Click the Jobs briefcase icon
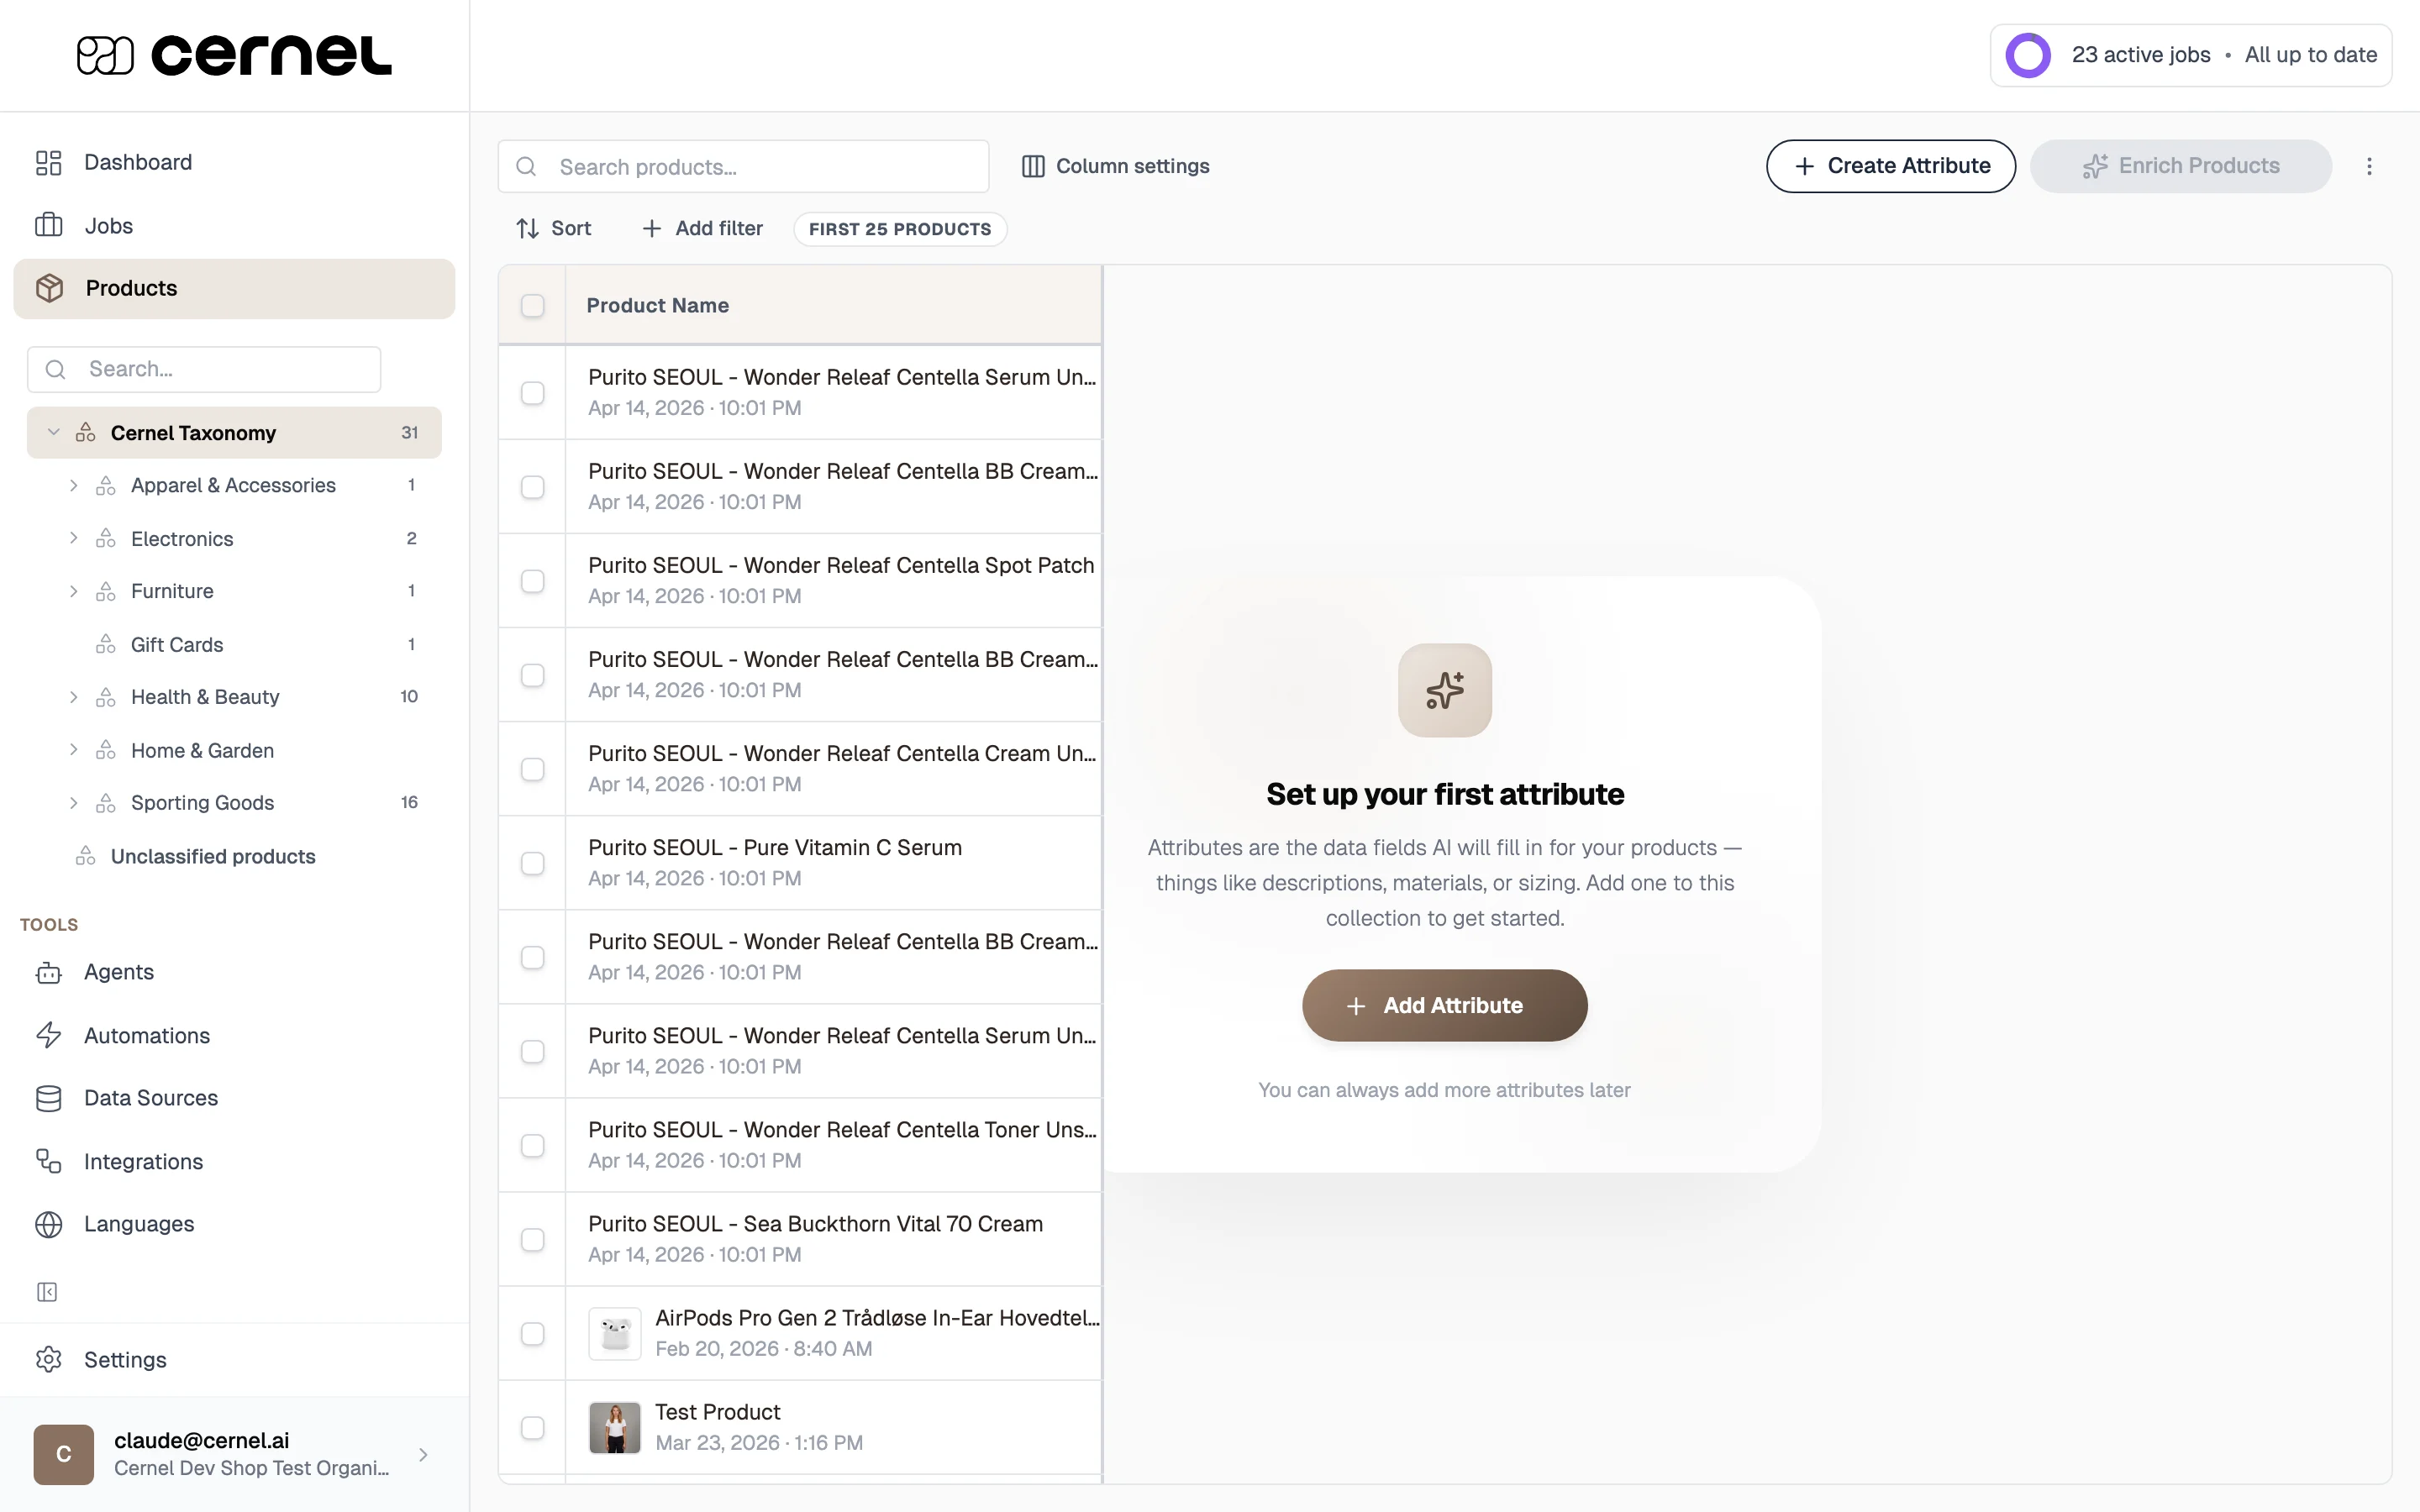2420x1512 pixels. coord(48,225)
